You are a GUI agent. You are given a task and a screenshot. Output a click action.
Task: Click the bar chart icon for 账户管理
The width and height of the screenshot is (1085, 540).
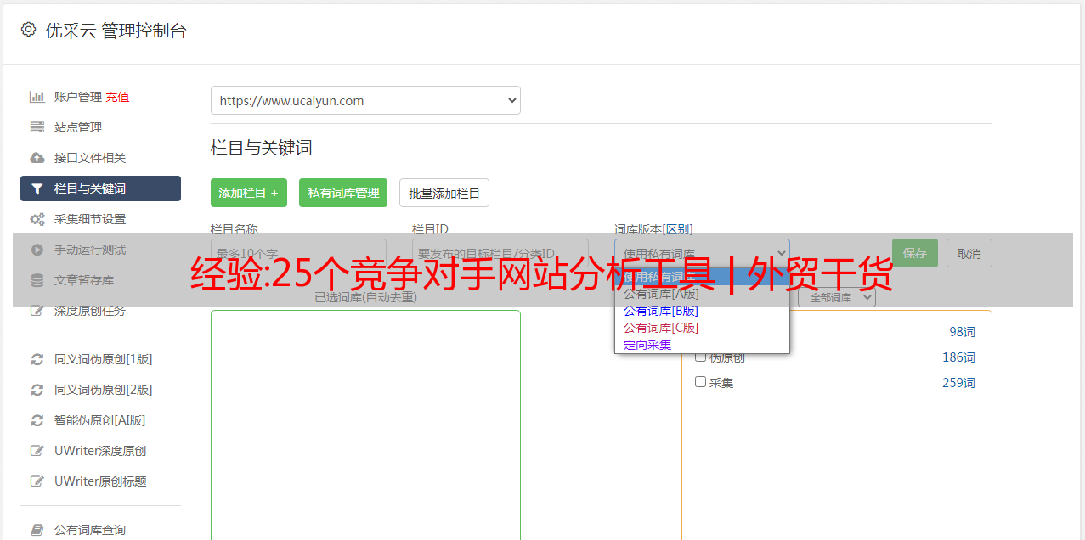(x=37, y=97)
